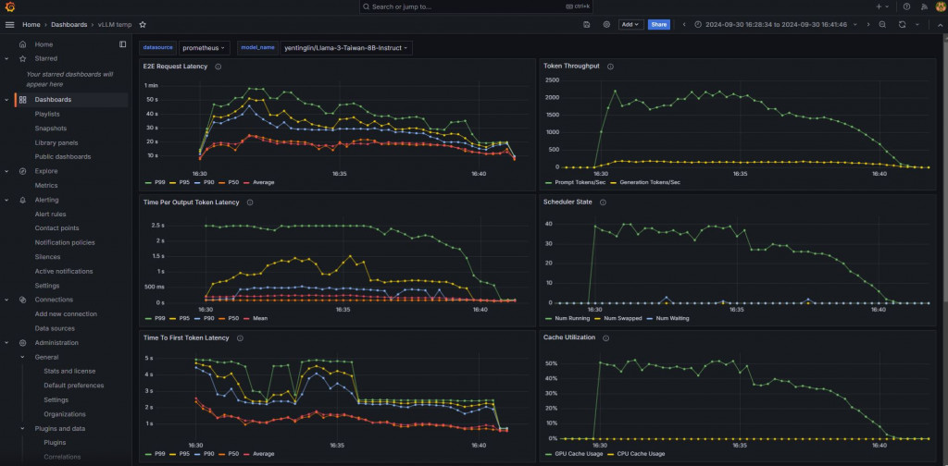Open the news feed RSS icon
The image size is (948, 466).
click(924, 7)
